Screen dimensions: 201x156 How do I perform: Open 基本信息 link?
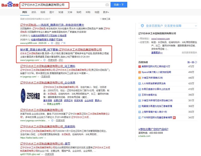(48, 101)
